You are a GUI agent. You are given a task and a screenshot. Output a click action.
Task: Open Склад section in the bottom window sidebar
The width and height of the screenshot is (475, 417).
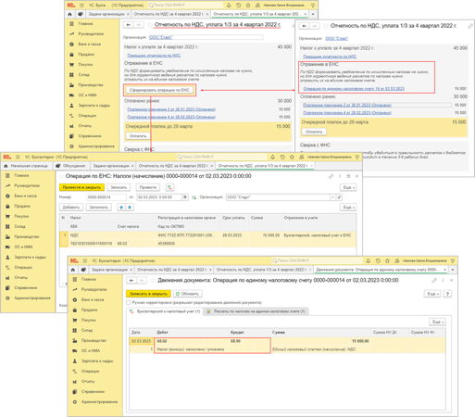(x=87, y=330)
